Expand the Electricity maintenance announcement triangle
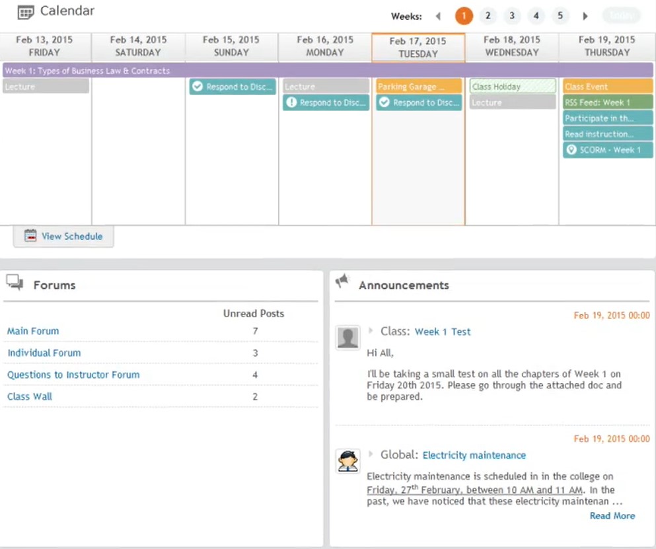Image resolution: width=656 pixels, height=549 pixels. (x=371, y=455)
